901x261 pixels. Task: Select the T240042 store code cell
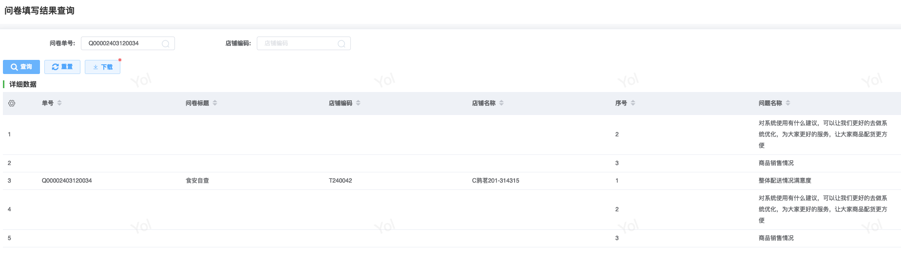pos(340,181)
